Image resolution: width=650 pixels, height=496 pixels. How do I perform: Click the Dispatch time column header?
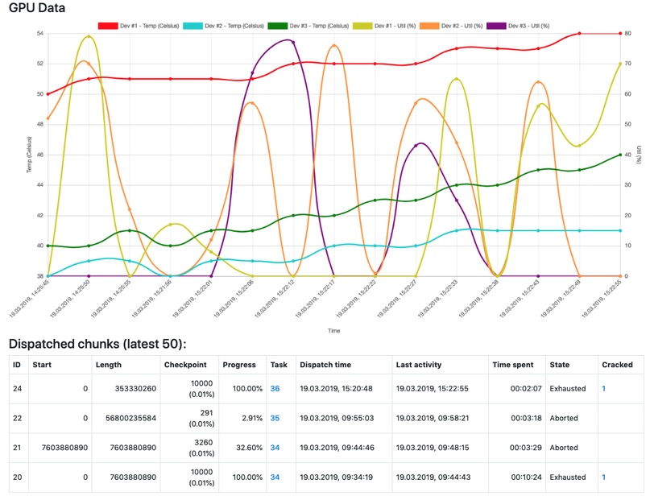click(x=325, y=364)
